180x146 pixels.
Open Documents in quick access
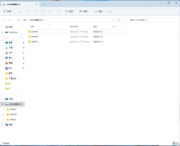[x=9, y=53]
